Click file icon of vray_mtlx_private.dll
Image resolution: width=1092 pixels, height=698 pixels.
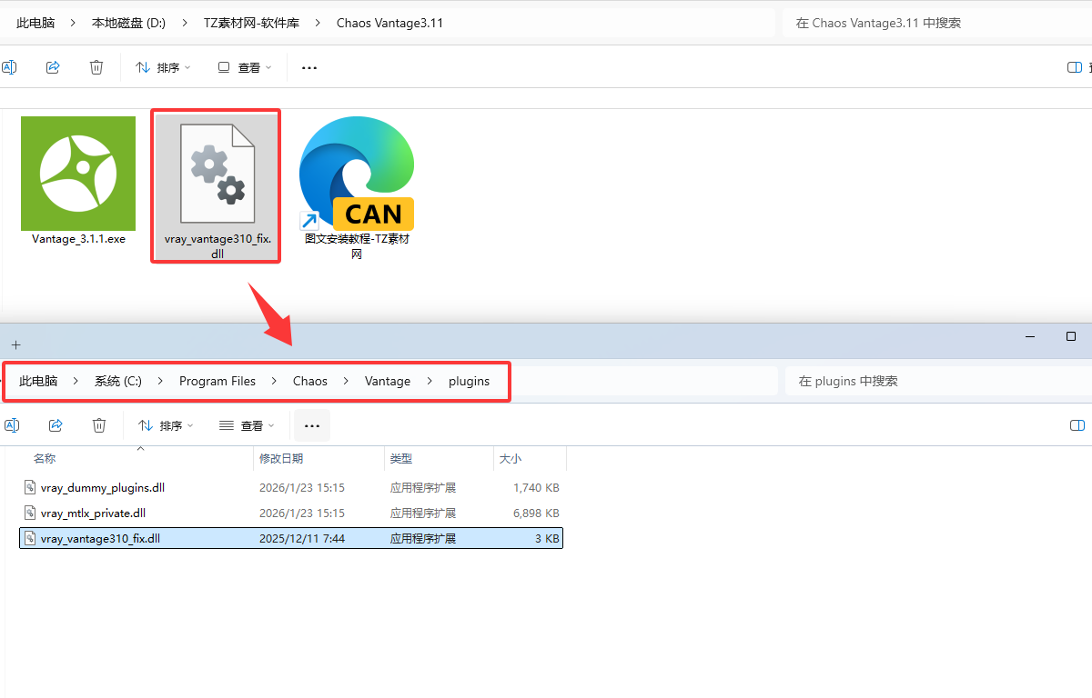[30, 514]
